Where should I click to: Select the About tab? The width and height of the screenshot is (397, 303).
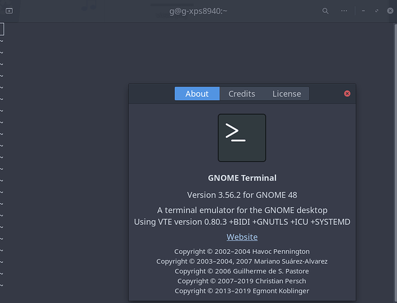tap(197, 94)
